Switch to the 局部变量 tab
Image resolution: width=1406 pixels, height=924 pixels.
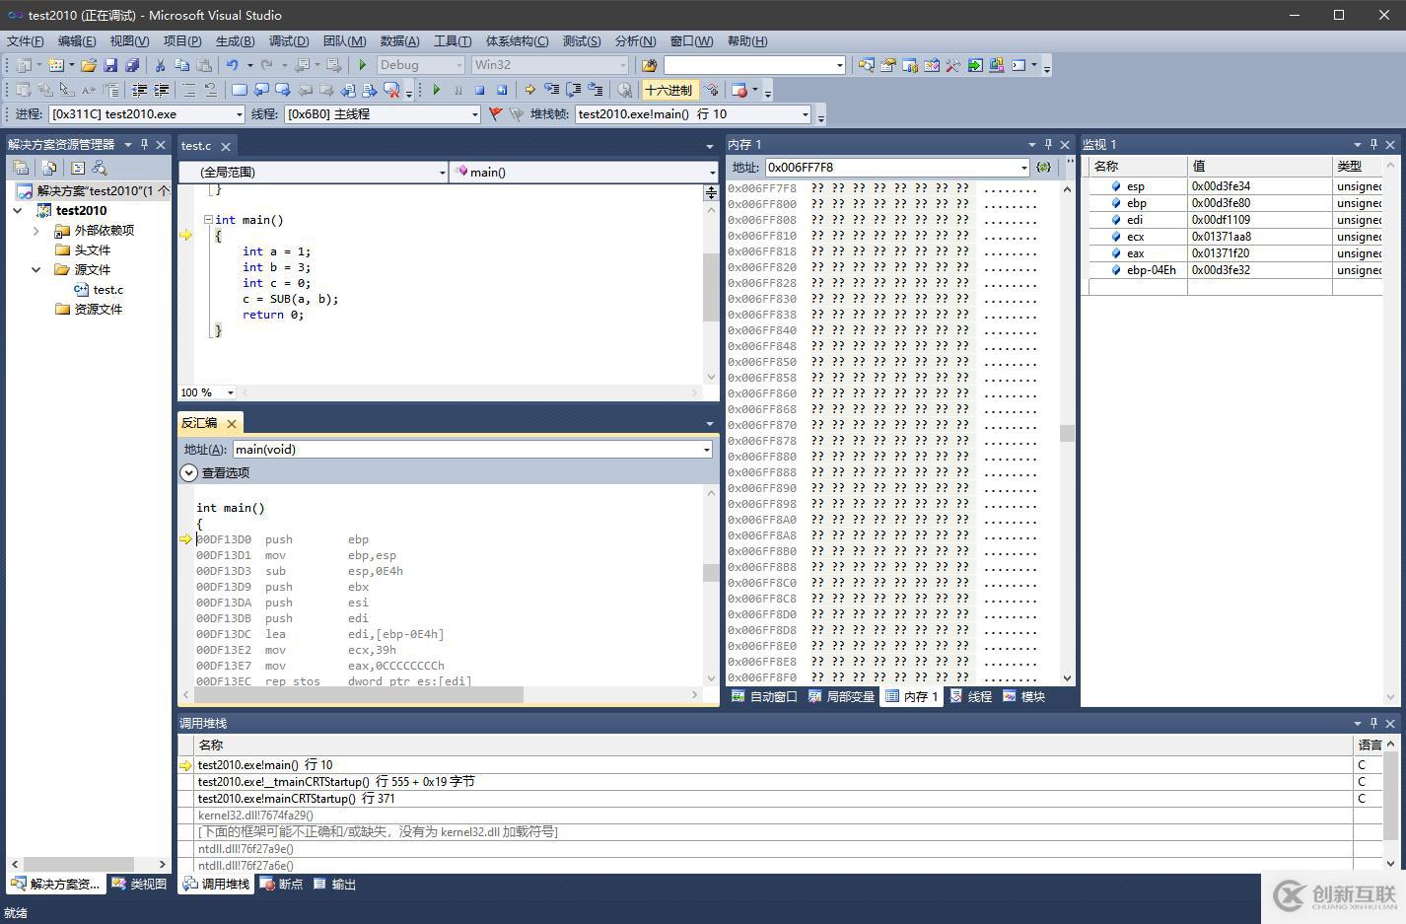(x=841, y=696)
